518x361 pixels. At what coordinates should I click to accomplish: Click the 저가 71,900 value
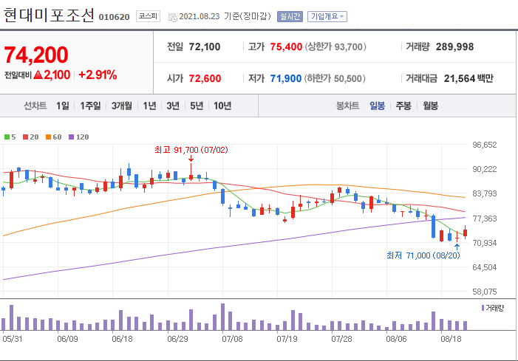pyautogui.click(x=286, y=78)
